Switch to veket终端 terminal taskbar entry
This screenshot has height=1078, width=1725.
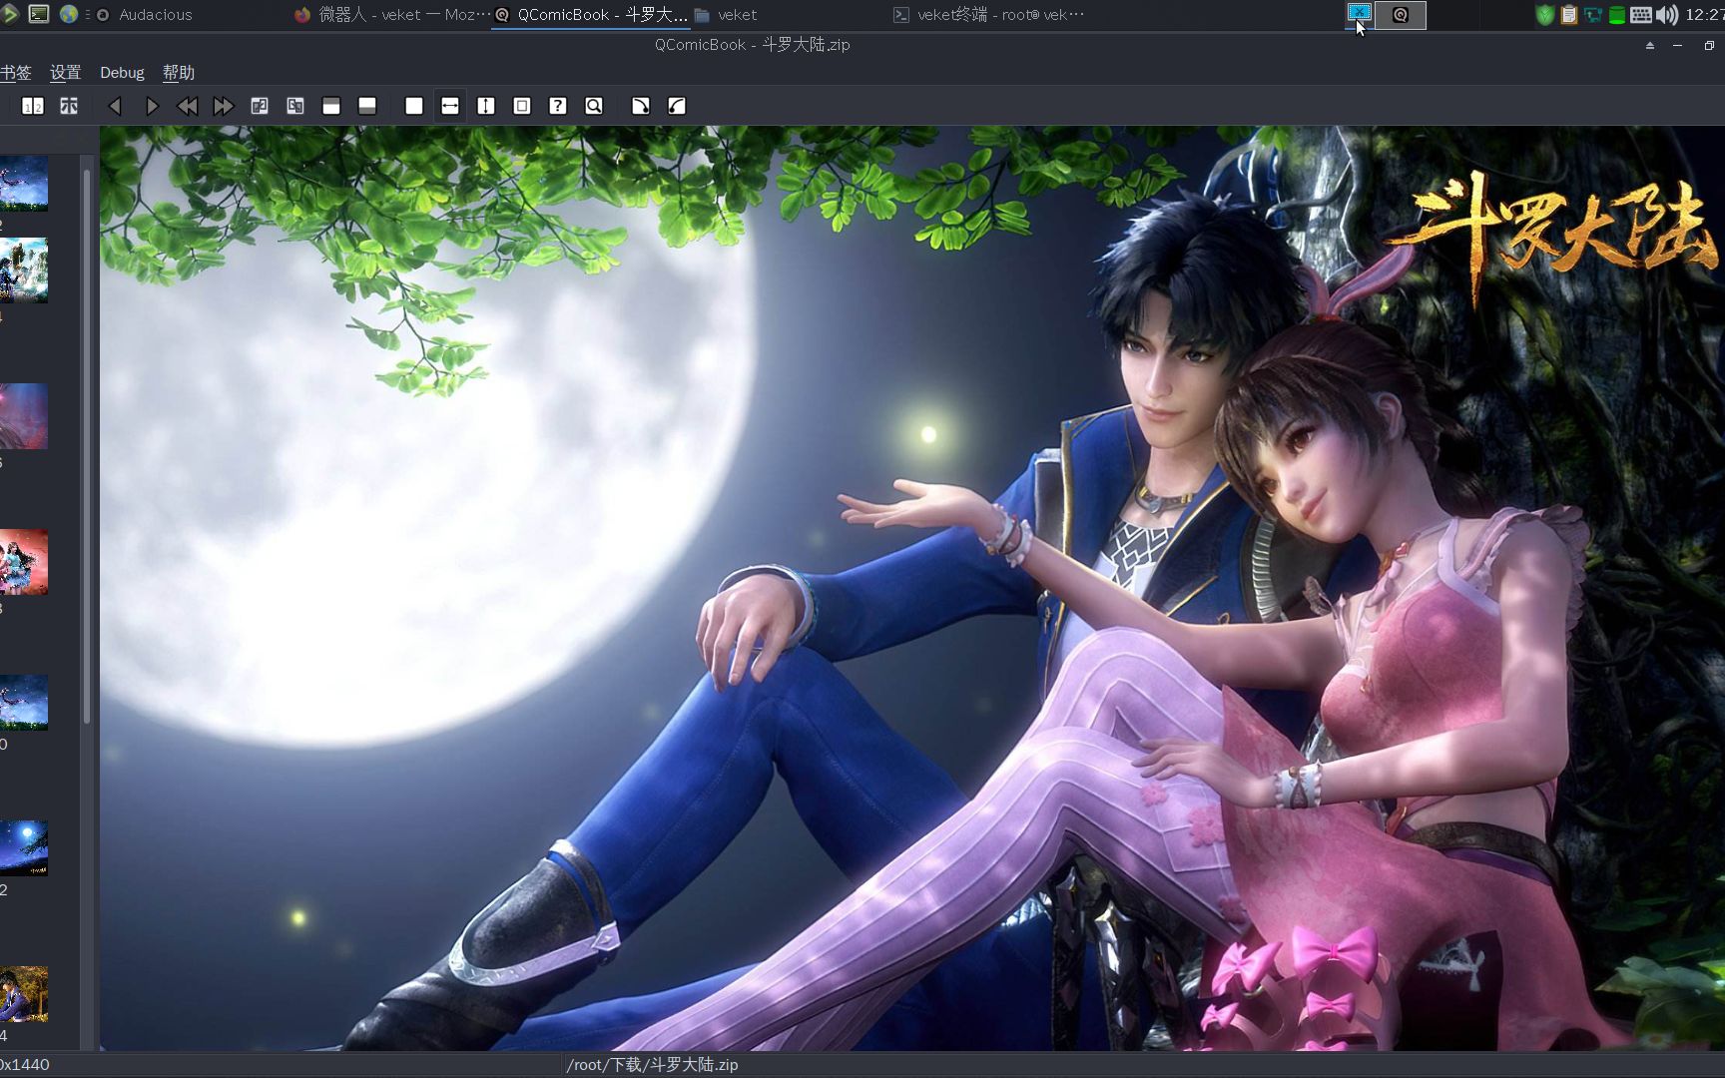988,14
